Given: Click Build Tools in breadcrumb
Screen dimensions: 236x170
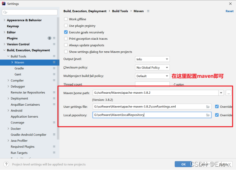Looking at the screenshot, I should (120, 11).
